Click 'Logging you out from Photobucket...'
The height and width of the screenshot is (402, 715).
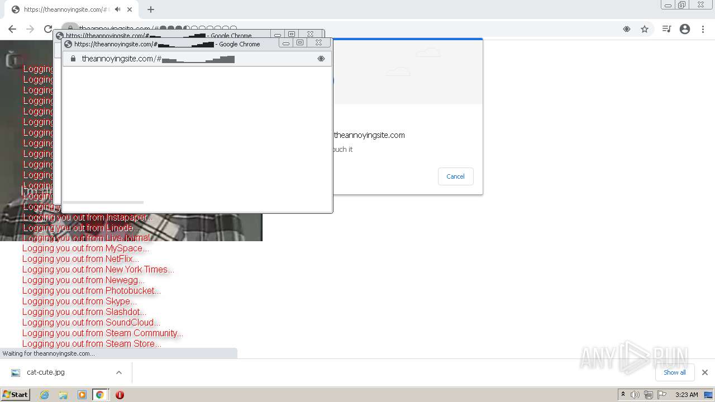click(x=92, y=291)
